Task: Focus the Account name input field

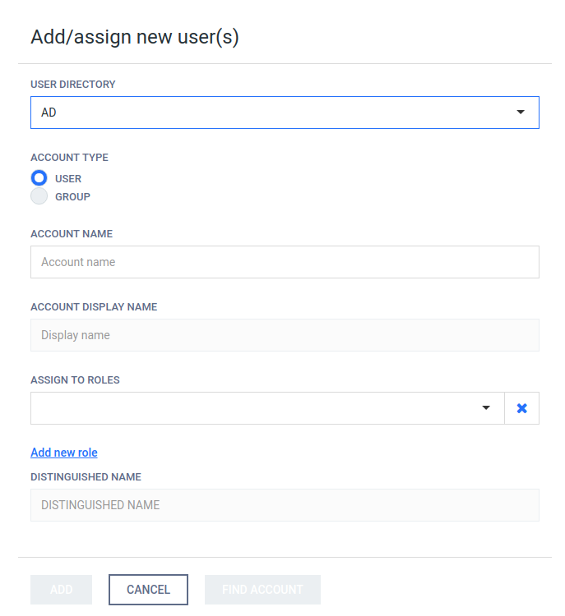Action: [285, 262]
